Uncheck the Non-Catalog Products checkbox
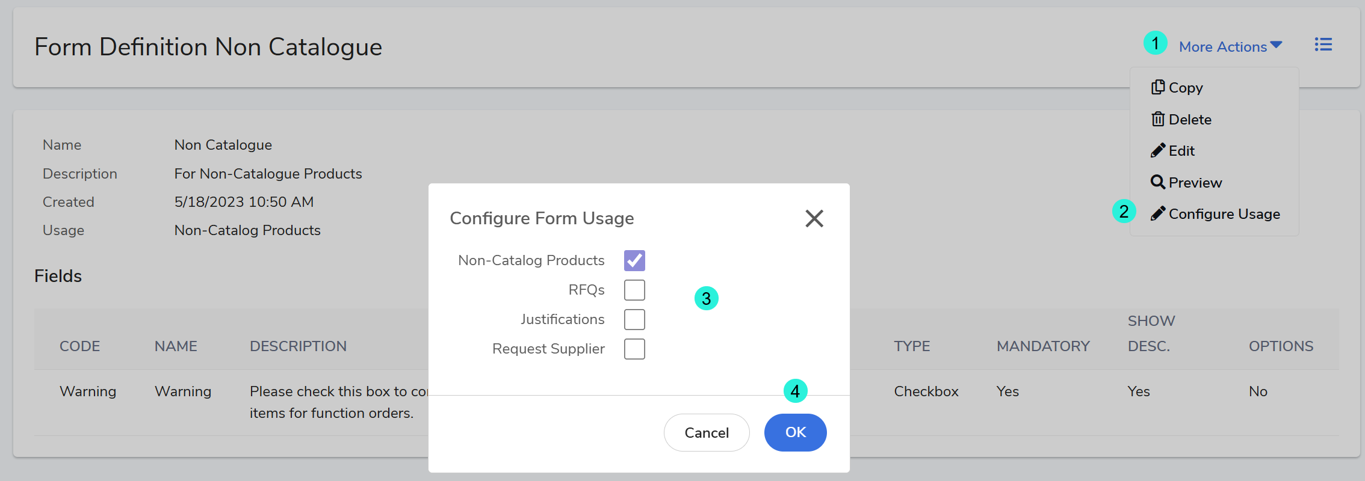The width and height of the screenshot is (1365, 481). [x=634, y=260]
